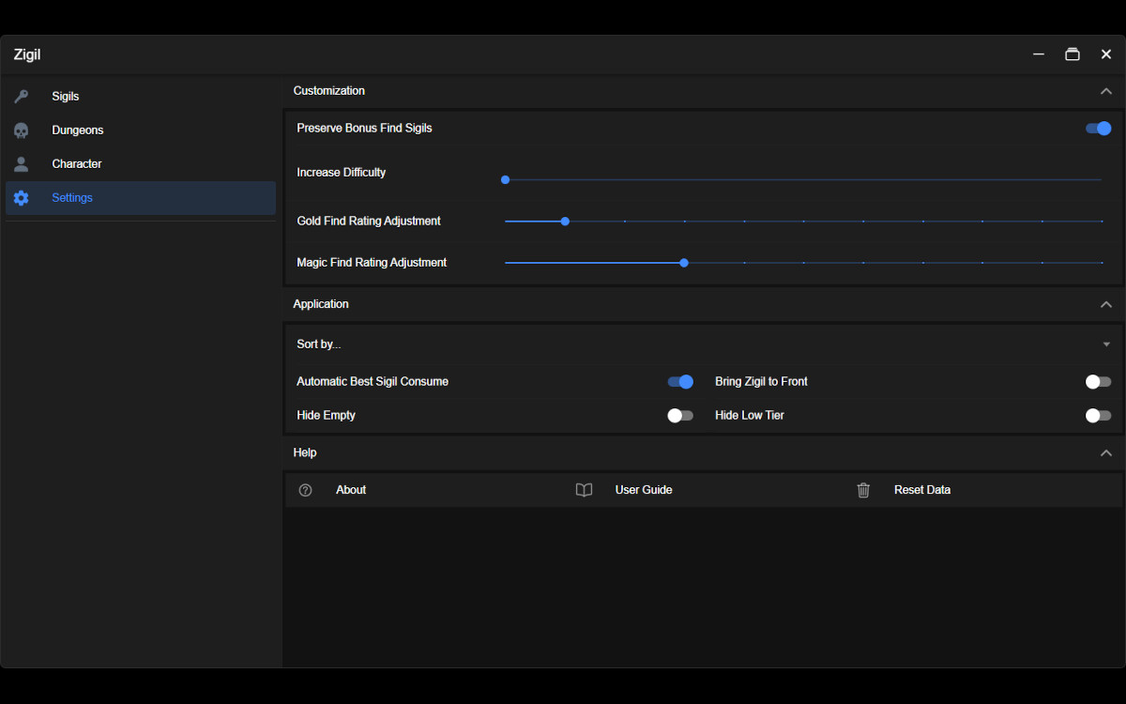Enable the Hide Empty switch

tap(680, 416)
